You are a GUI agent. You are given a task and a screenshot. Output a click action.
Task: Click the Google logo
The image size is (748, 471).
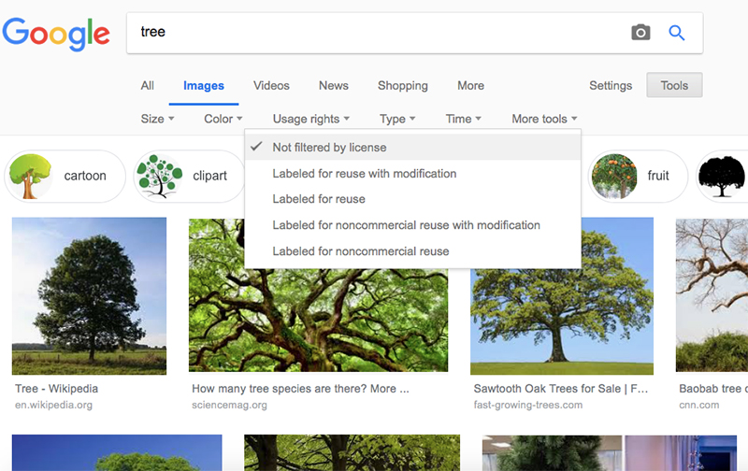(56, 34)
